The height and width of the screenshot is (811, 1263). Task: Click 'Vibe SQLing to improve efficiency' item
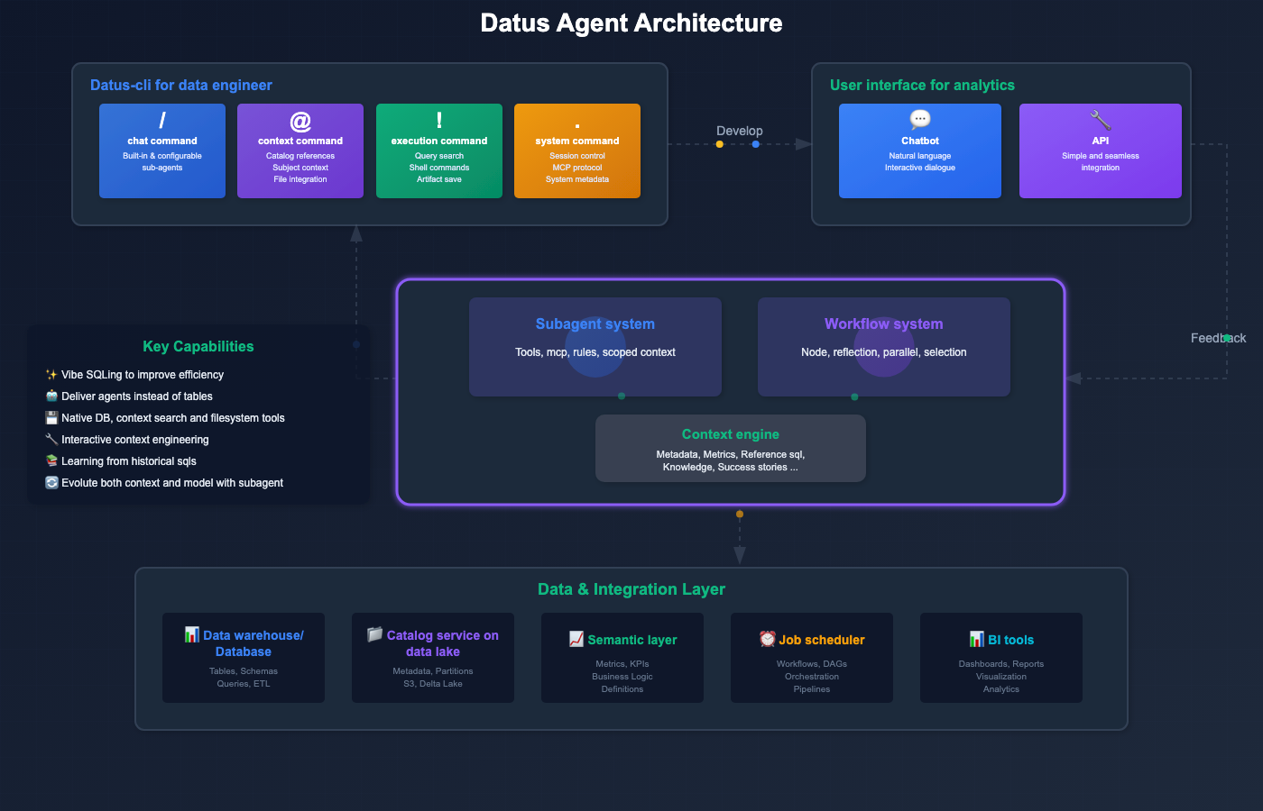click(x=142, y=375)
